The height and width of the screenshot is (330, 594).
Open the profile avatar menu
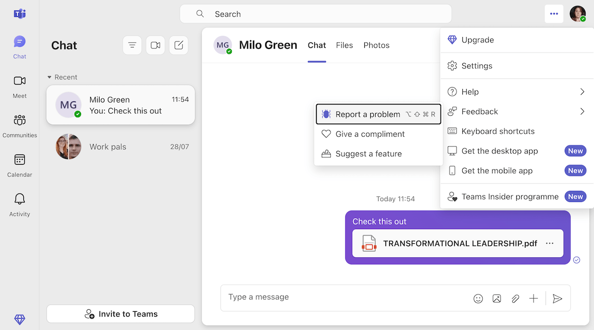(x=578, y=14)
